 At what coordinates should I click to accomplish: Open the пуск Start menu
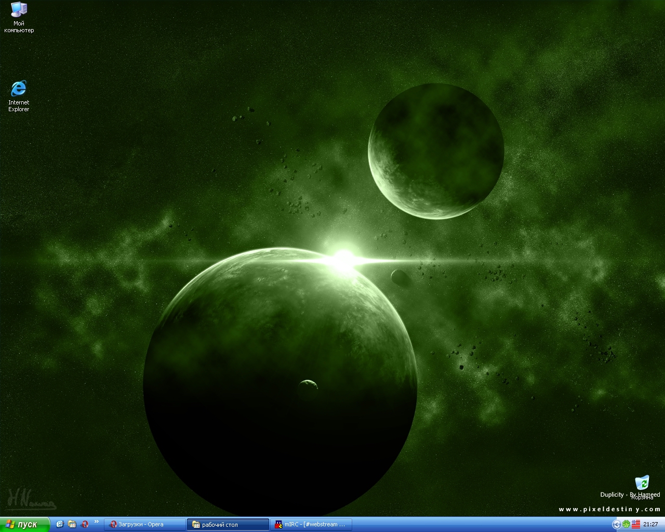[24, 524]
